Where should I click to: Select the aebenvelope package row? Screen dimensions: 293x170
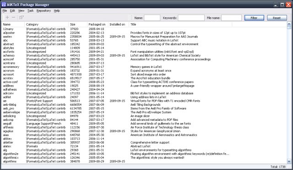point(144,112)
